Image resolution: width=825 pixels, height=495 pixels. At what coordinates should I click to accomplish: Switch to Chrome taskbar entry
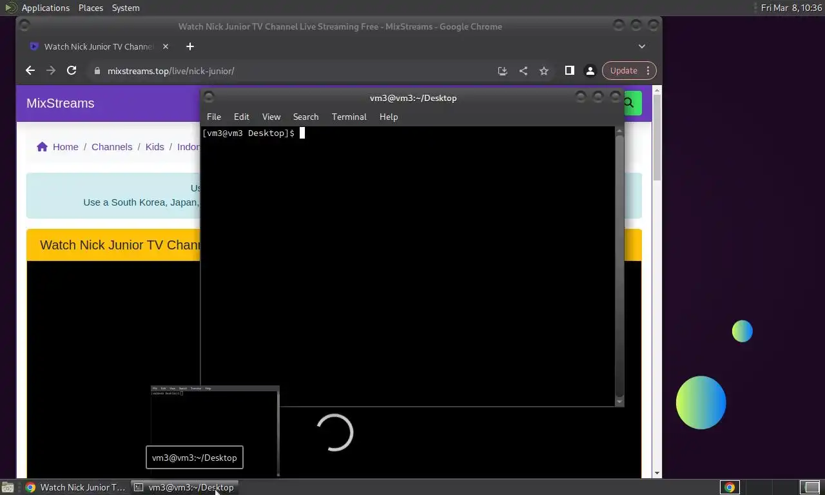pyautogui.click(x=76, y=487)
